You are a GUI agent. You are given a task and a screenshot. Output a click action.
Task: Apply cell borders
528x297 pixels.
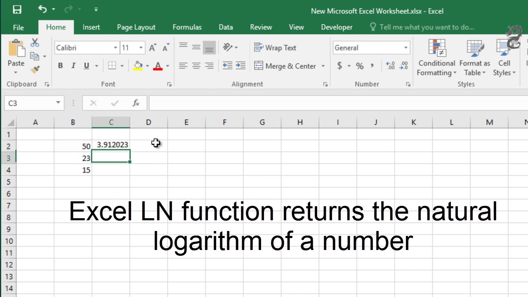click(x=111, y=66)
